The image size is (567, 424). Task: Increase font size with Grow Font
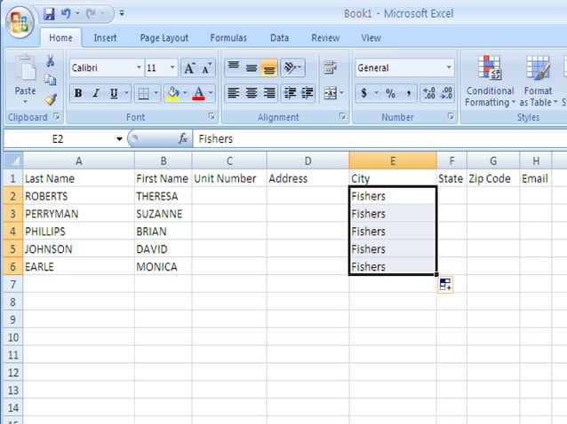pos(189,67)
